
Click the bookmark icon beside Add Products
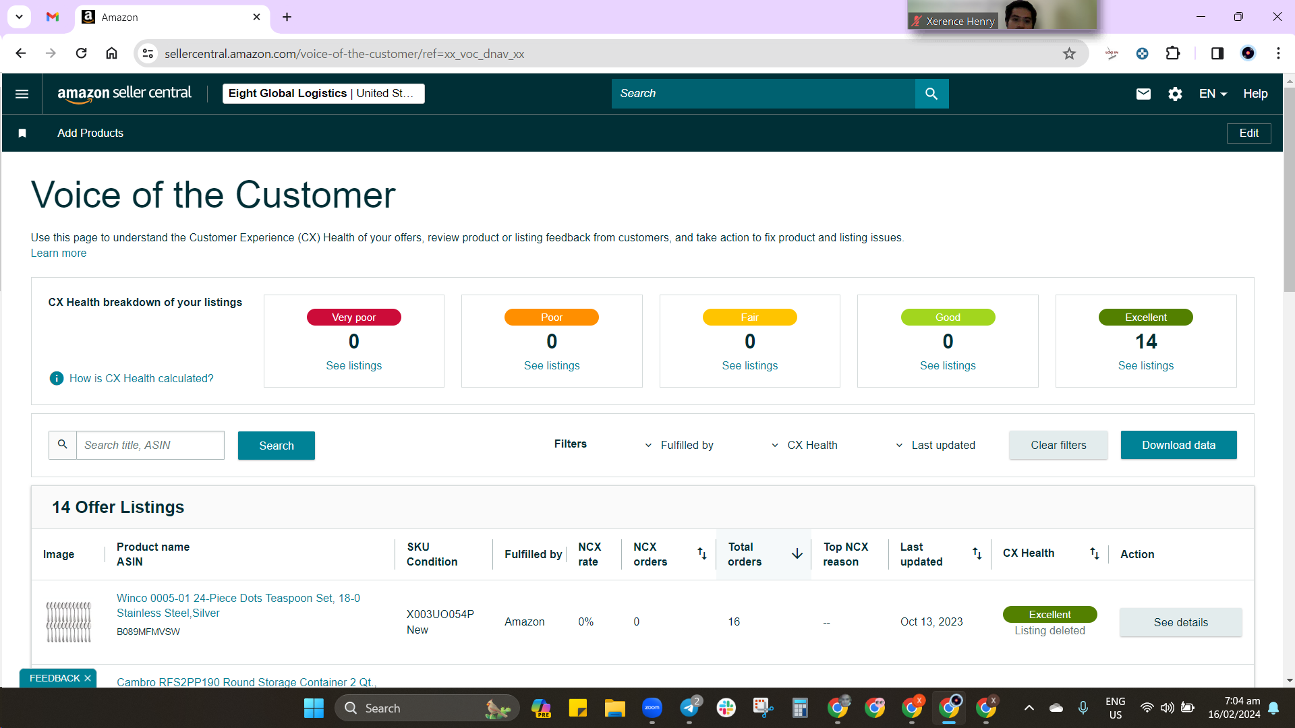22,133
